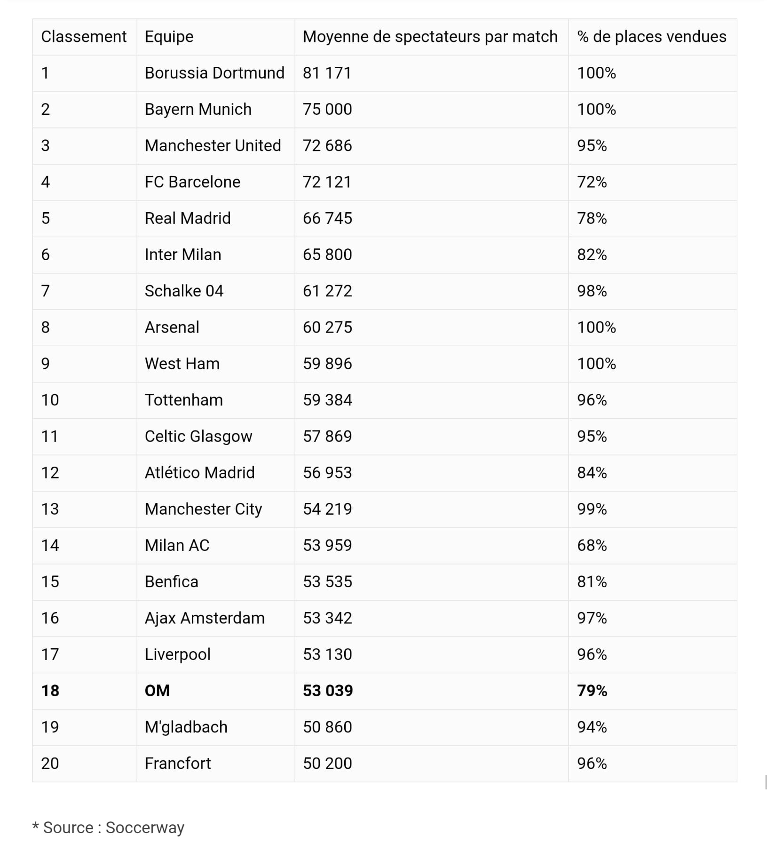Screen dimensions: 767x860
Task: Click Milan AC's attendance 53 959
Action: click(x=327, y=545)
